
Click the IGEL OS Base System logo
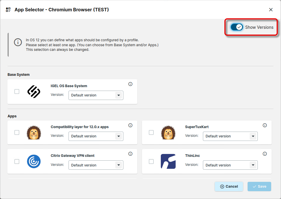coord(34,92)
